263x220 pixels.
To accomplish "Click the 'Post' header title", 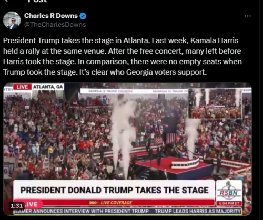I will [x=37, y=1].
